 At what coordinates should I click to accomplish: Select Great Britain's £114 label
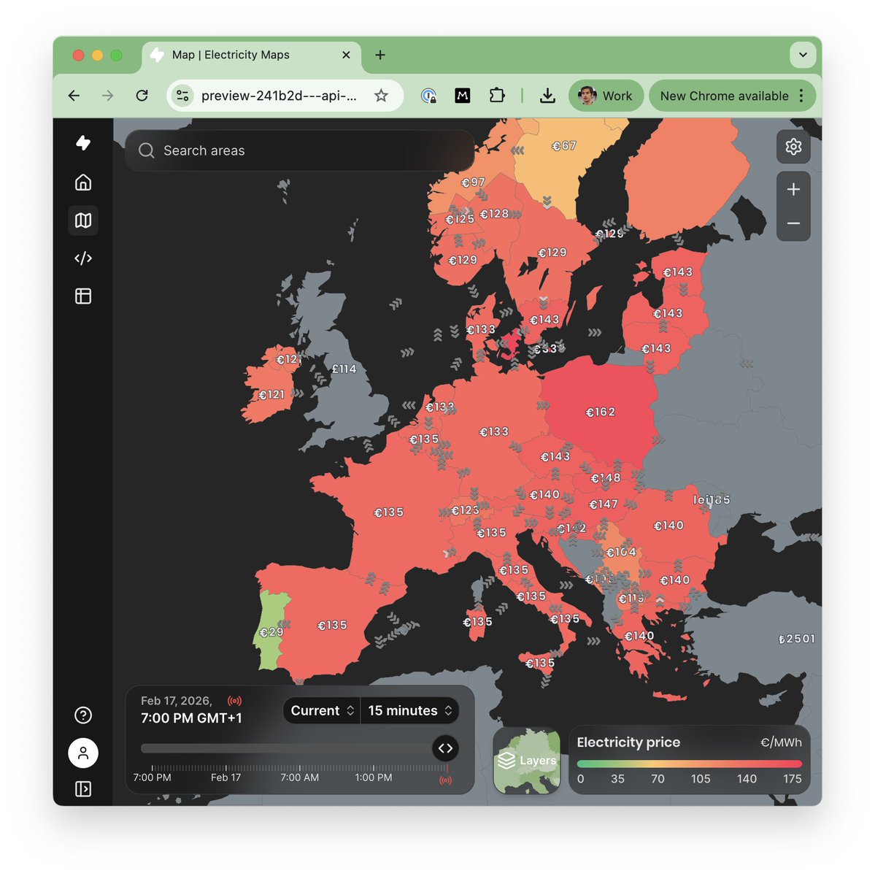click(x=344, y=369)
